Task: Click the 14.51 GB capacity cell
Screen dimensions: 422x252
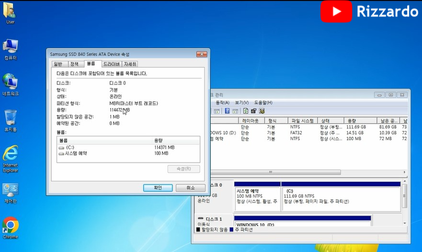Action: 355,133
